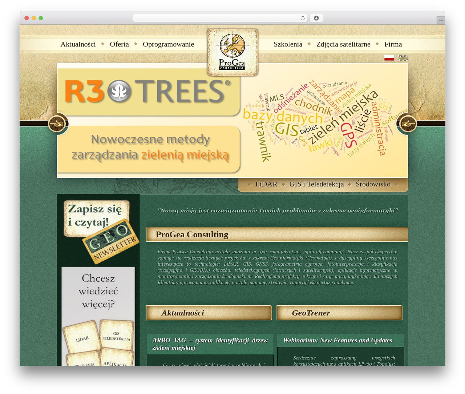The width and height of the screenshot is (465, 394).
Task: Add a new browser tab
Action: pos(441,21)
